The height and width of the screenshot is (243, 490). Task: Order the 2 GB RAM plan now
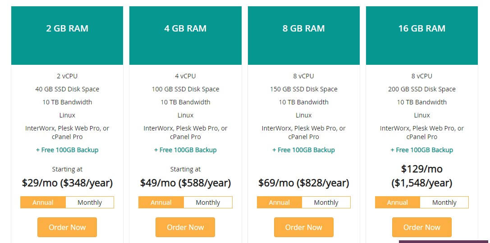point(67,227)
